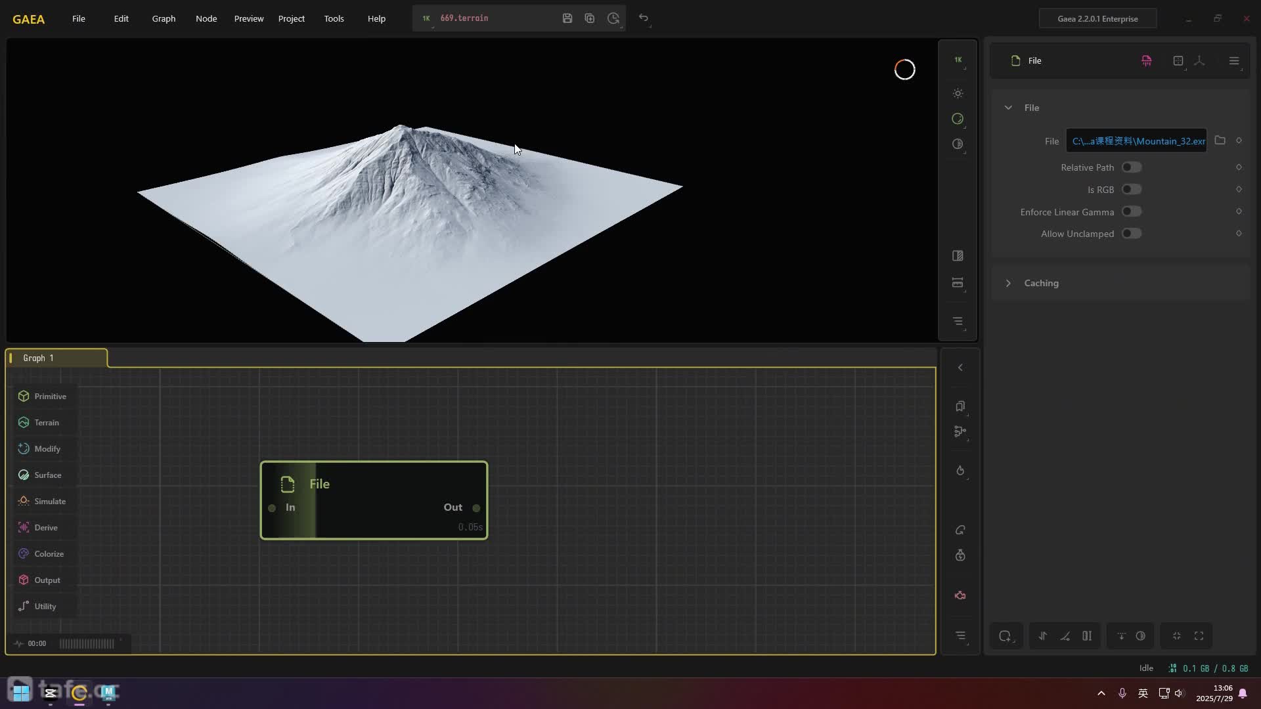Collapse the File properties section
This screenshot has height=709, width=1261.
tap(1008, 108)
